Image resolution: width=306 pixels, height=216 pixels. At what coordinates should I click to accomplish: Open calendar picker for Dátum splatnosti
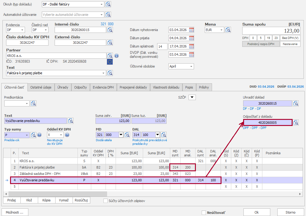[191, 46]
